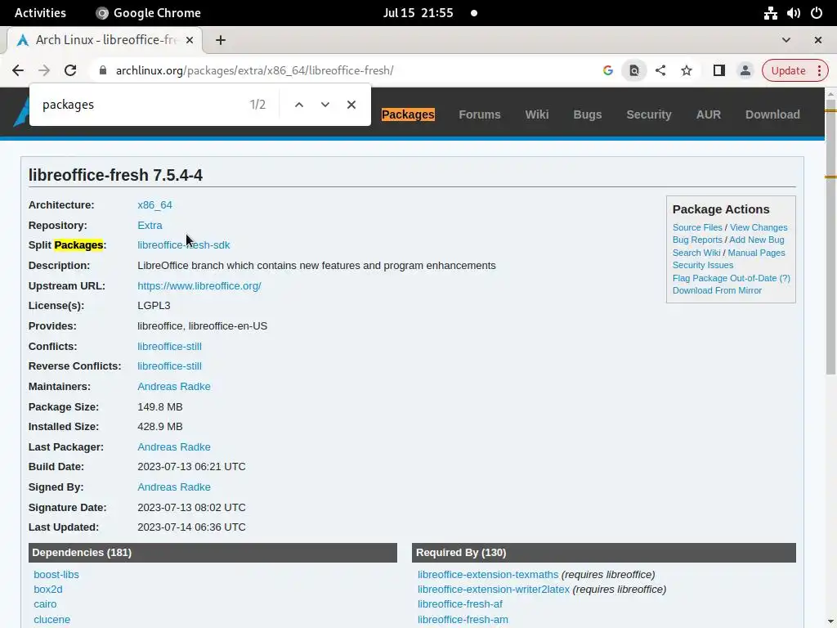The width and height of the screenshot is (837, 628).
Task: Open the Security Issues link
Action: [702, 266]
